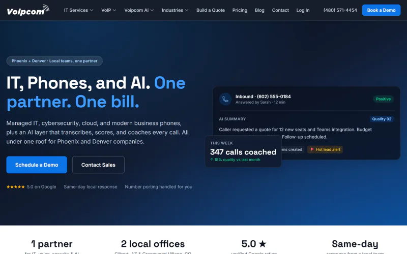Click the Contact Sales button
Image resolution: width=407 pixels, height=254 pixels.
tap(98, 165)
